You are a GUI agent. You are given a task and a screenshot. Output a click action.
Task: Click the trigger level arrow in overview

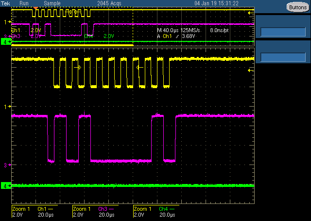[x=251, y=13]
